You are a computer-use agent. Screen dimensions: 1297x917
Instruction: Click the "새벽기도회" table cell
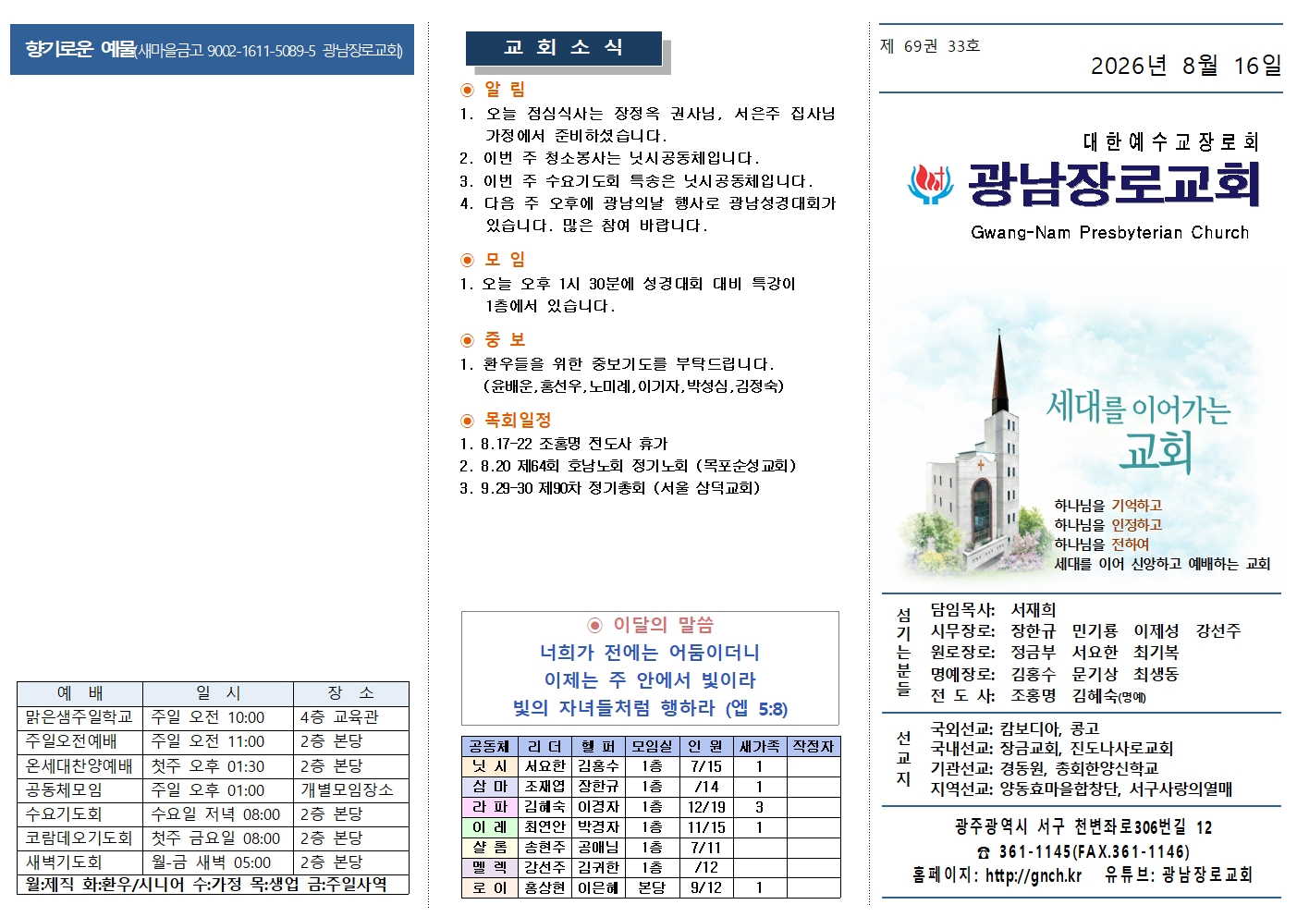coord(80,862)
